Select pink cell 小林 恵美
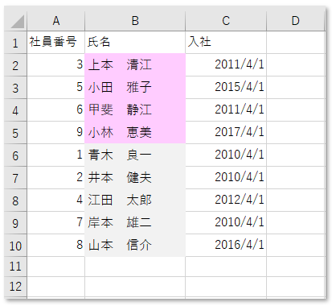332x306 pixels. pyautogui.click(x=135, y=133)
